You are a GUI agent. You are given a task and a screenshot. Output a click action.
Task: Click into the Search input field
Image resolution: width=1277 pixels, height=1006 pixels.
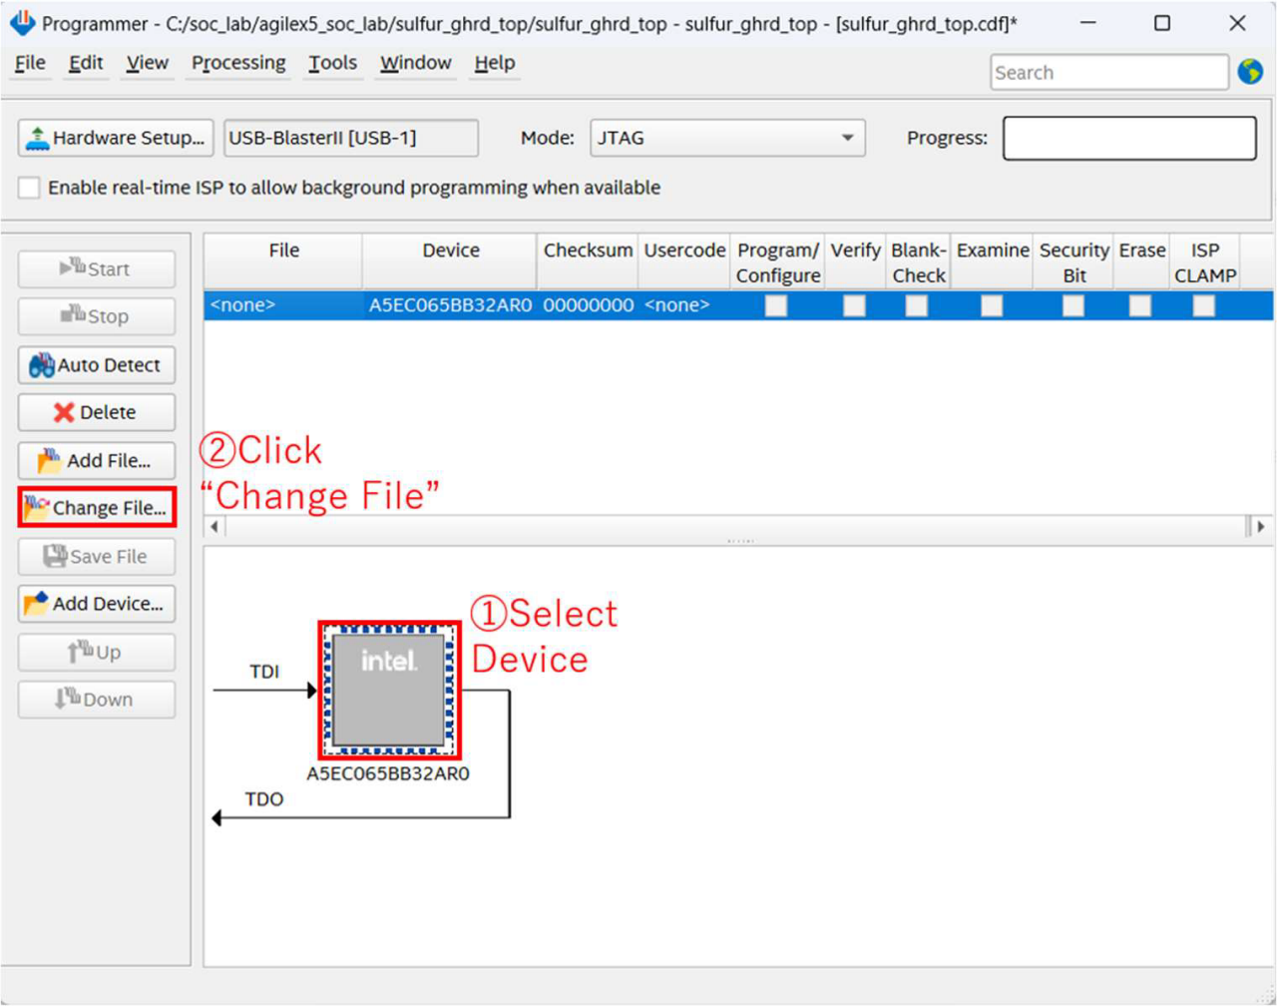point(1107,73)
